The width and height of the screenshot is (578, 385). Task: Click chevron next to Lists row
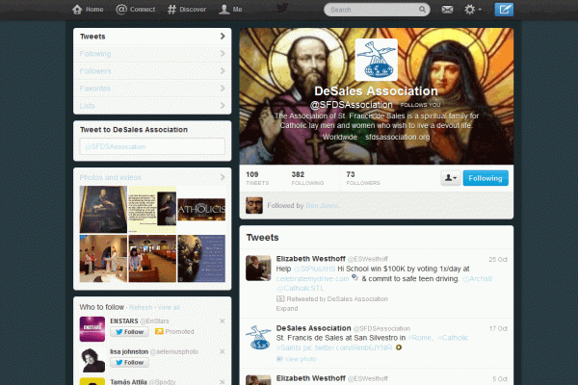click(223, 105)
